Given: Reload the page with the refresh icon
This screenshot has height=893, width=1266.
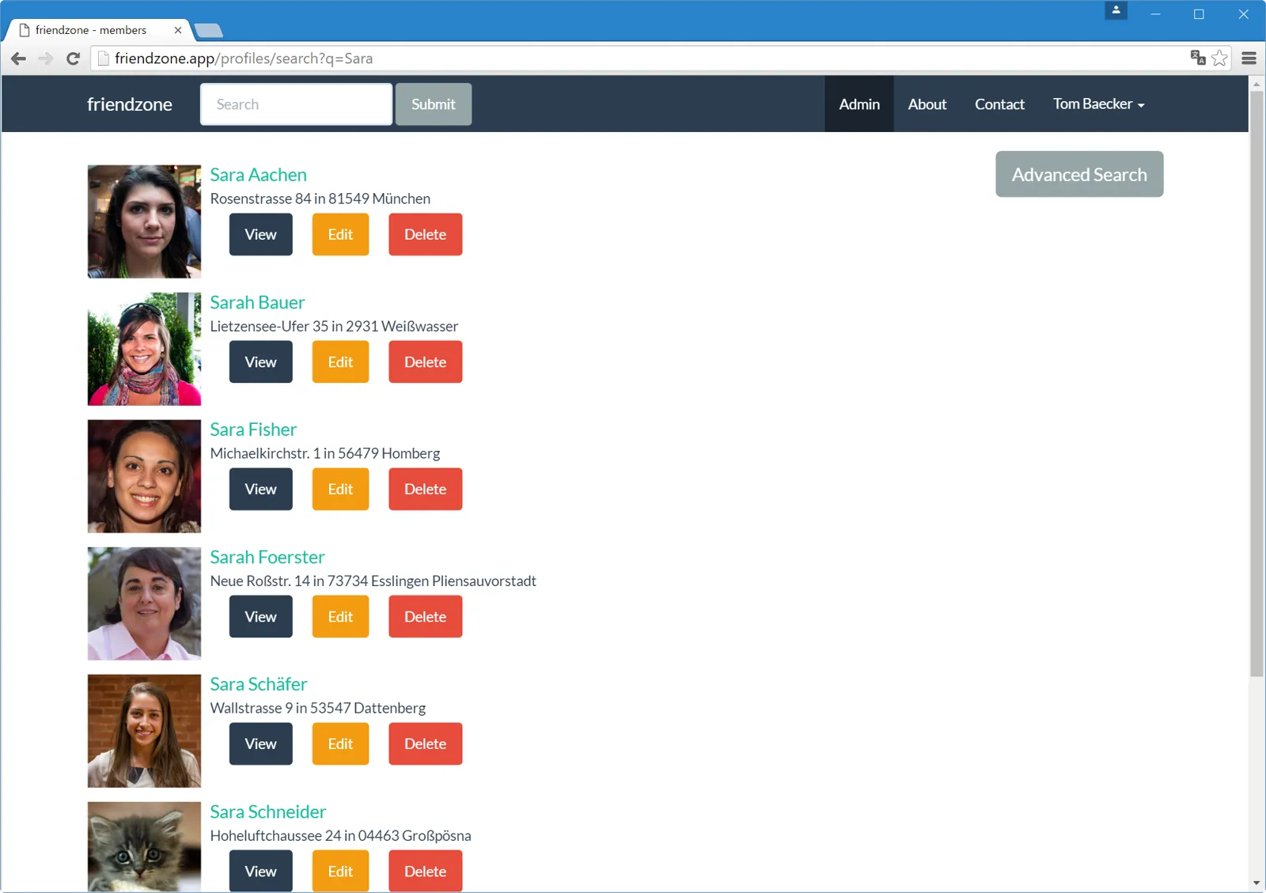Looking at the screenshot, I should 74,59.
